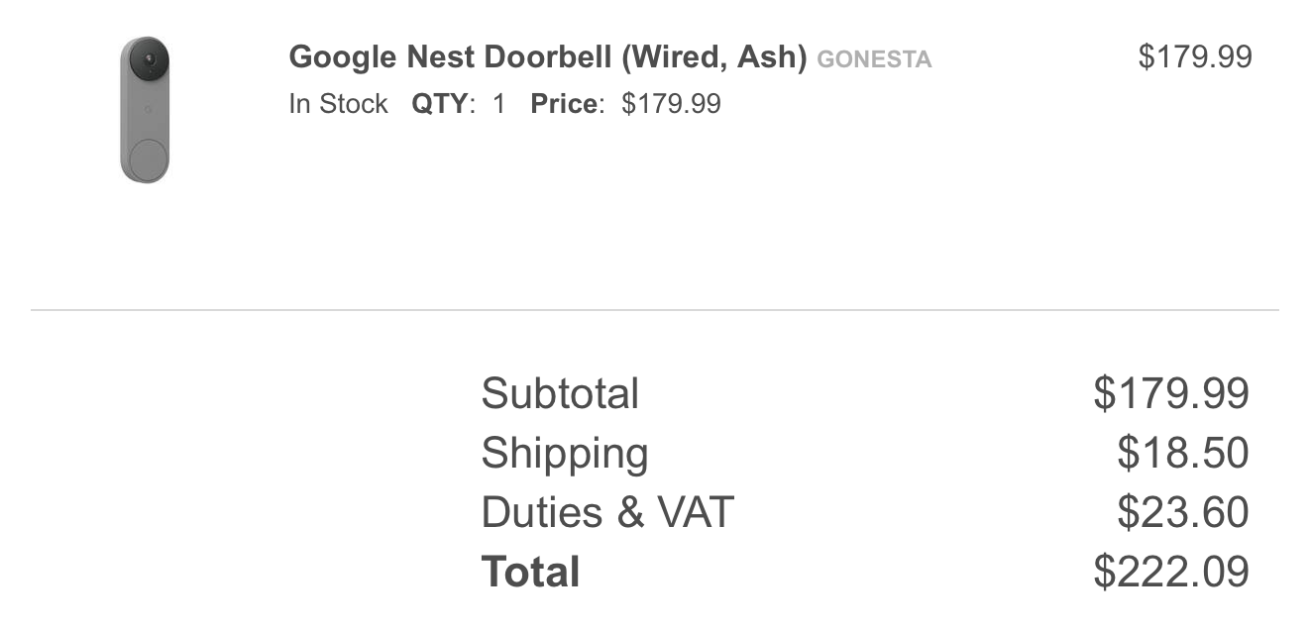Click the unit price $179.99 beside Price

point(671,104)
